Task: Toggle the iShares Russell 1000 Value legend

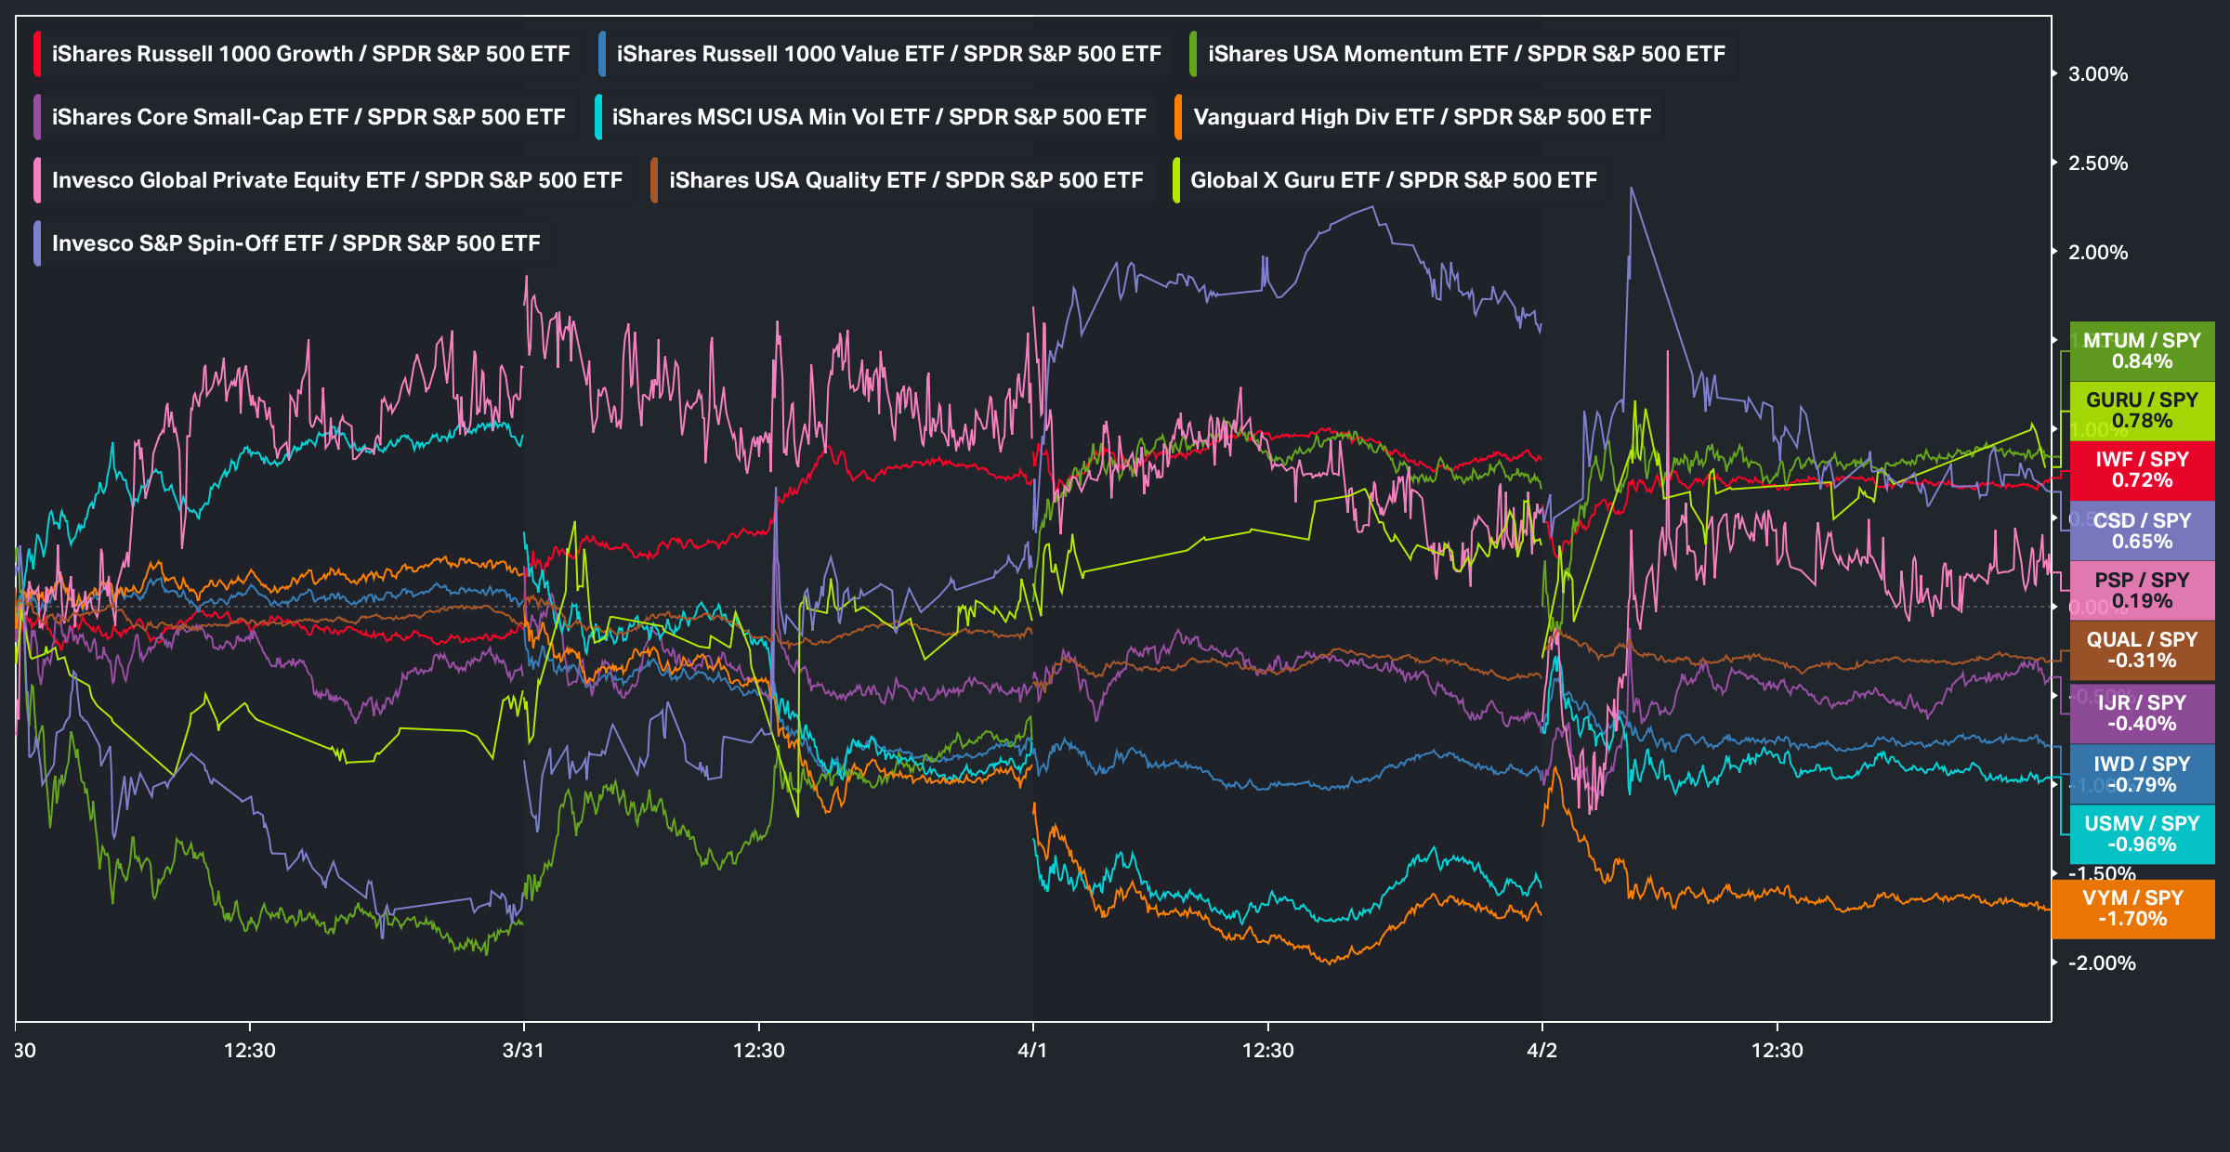Action: [888, 54]
